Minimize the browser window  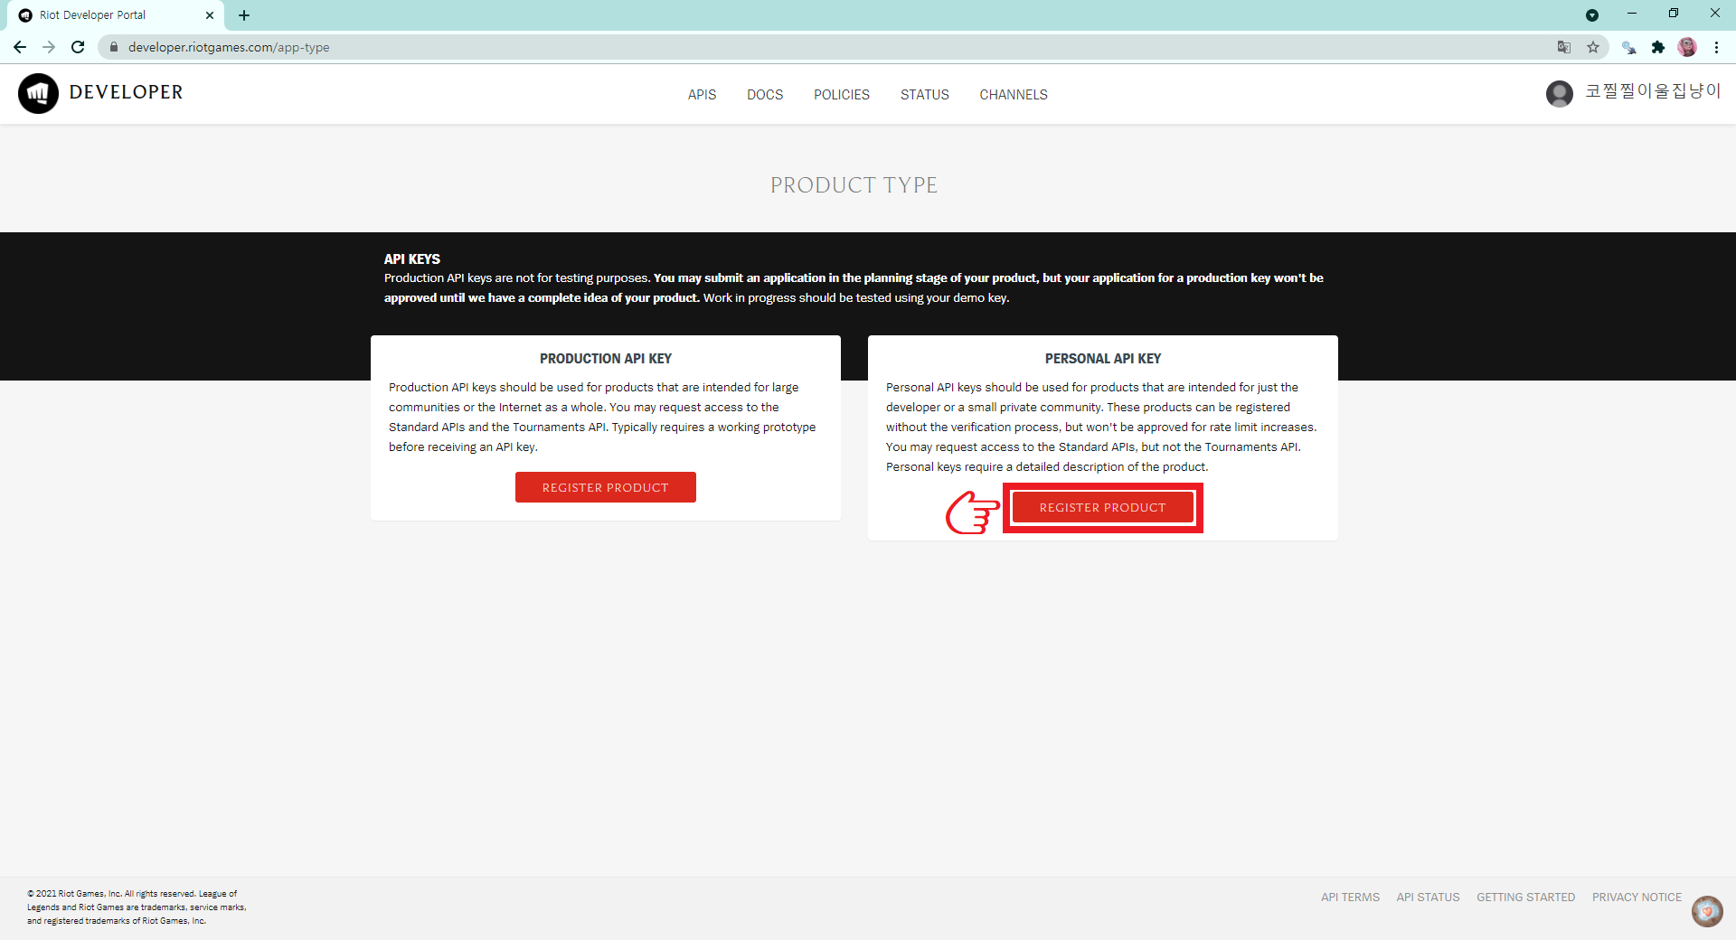(x=1632, y=14)
